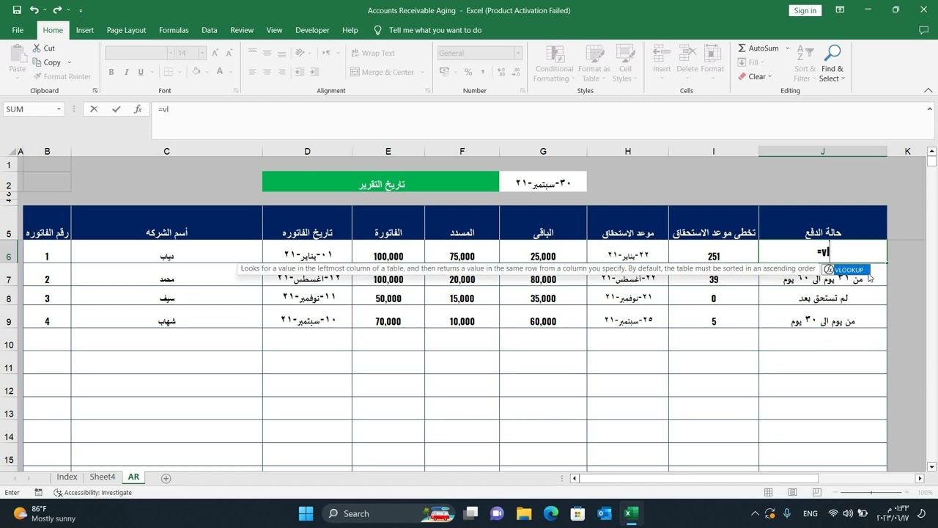The width and height of the screenshot is (938, 528).
Task: Open Find & Select menu
Action: (x=832, y=64)
